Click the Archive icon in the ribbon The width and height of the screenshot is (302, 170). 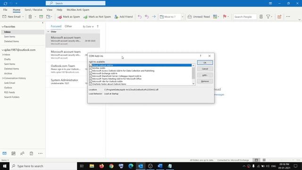click(41, 17)
